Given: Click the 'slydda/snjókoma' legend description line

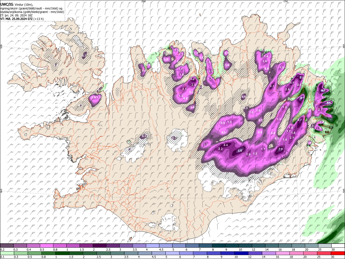Looking at the screenshot, I should [x=32, y=12].
